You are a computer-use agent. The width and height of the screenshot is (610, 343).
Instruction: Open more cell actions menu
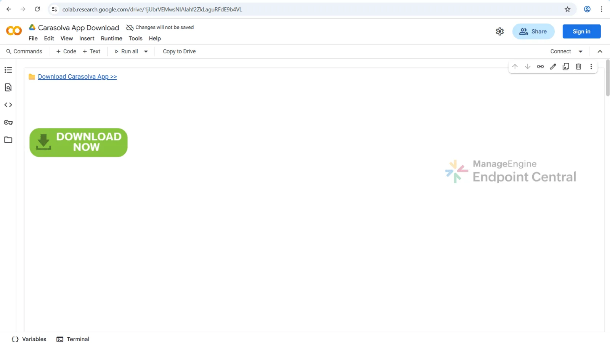coord(591,67)
